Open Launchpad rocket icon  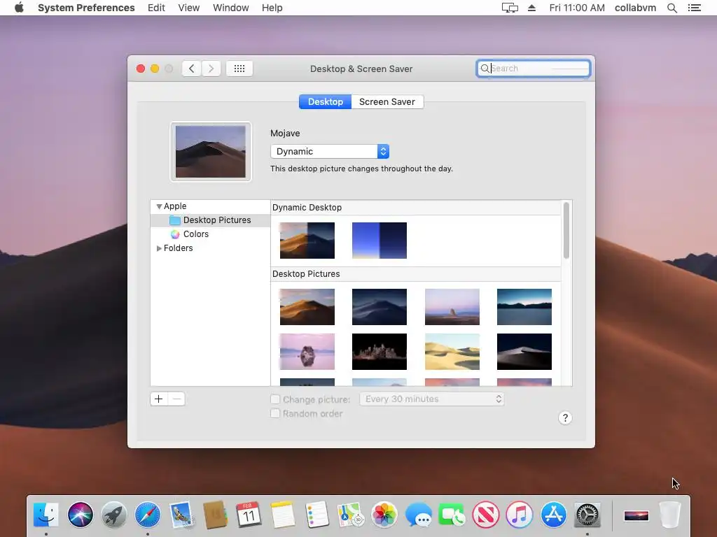(114, 515)
